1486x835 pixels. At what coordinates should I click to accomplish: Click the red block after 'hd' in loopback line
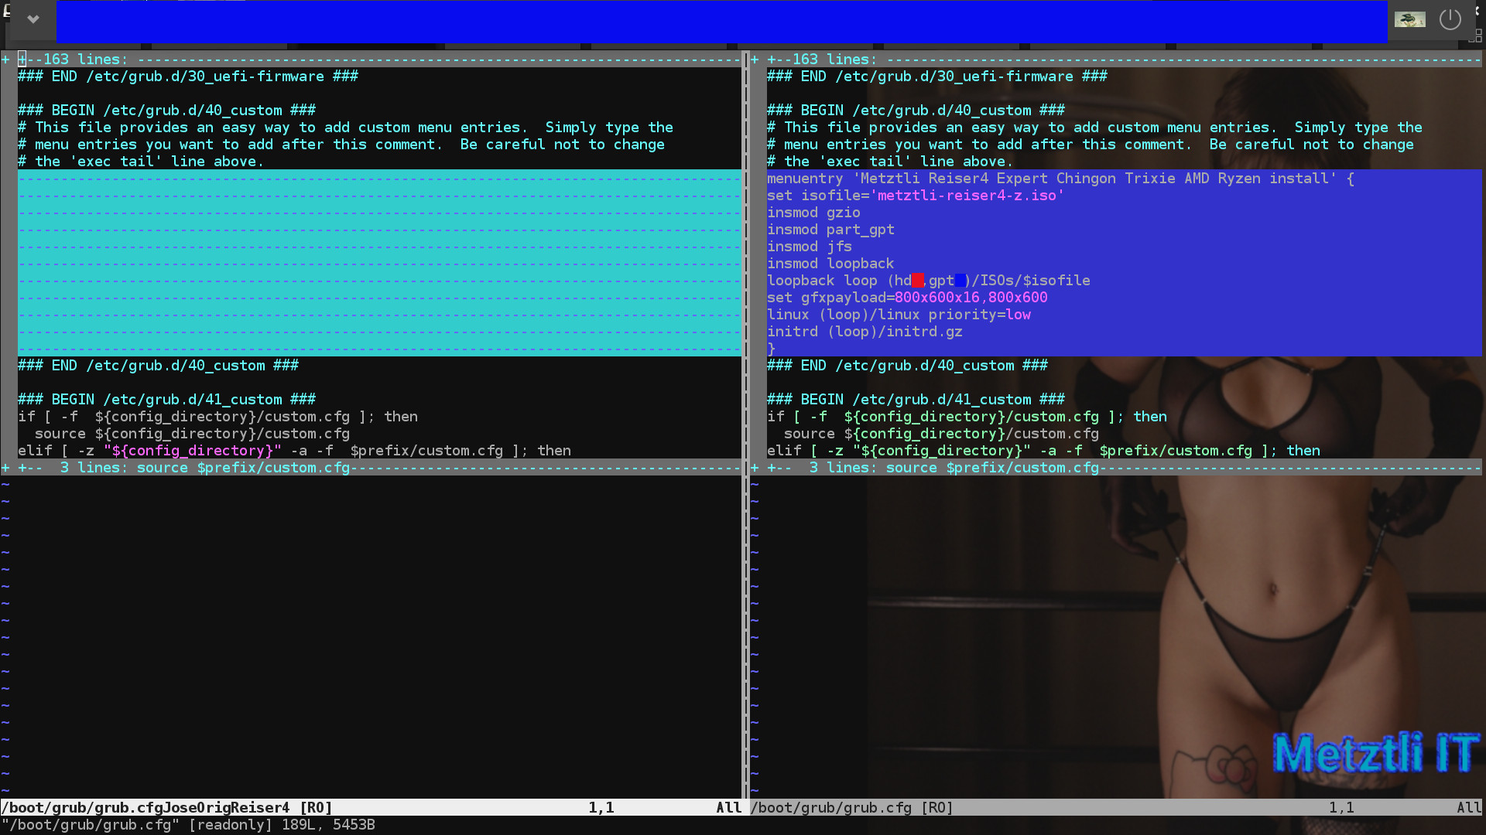(x=917, y=281)
